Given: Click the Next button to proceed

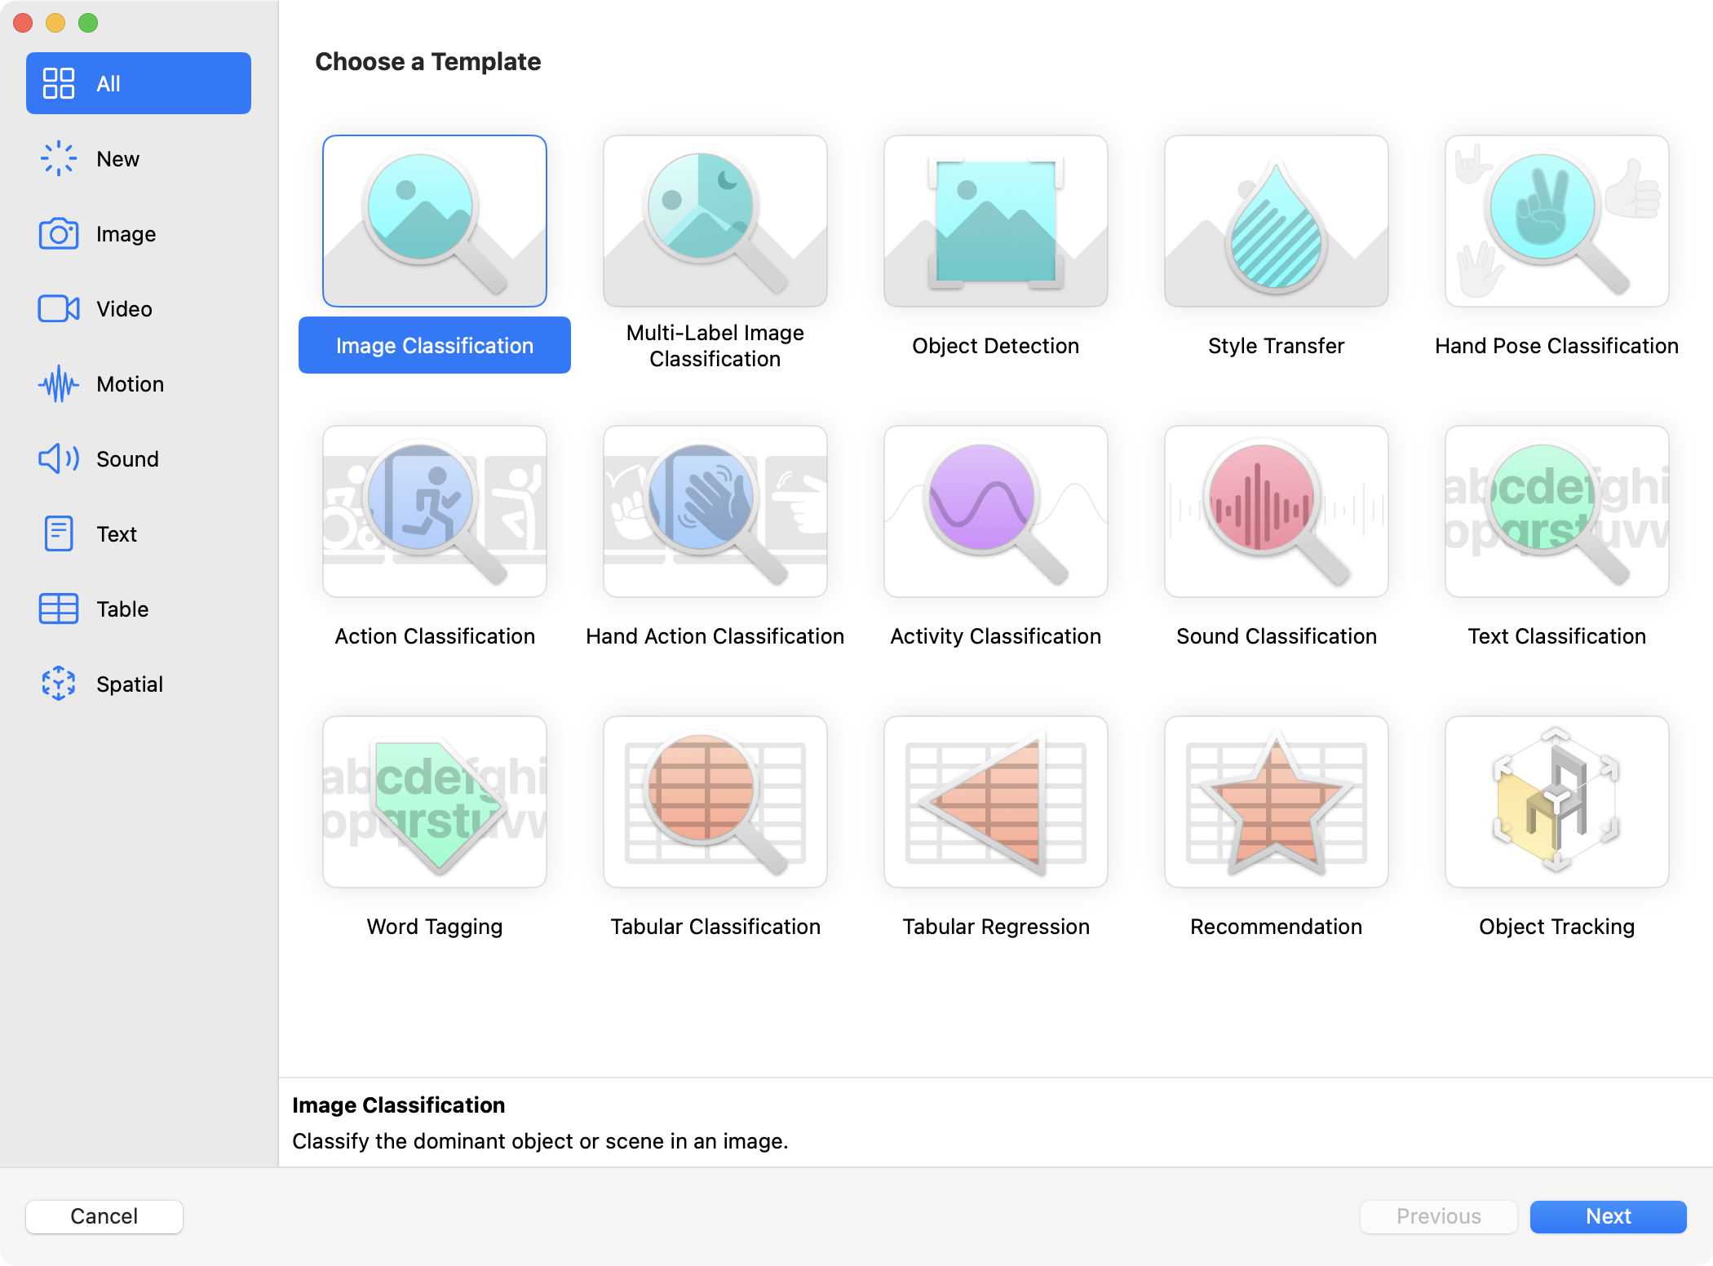Looking at the screenshot, I should (x=1606, y=1216).
